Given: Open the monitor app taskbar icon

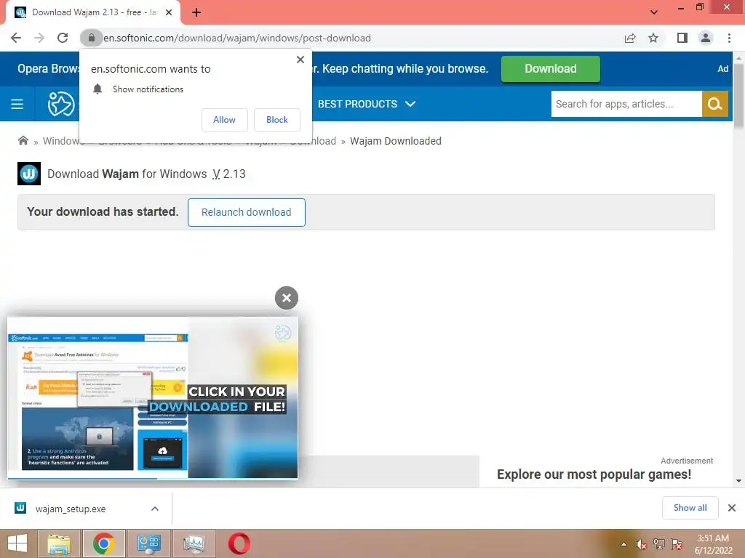Looking at the screenshot, I should point(194,543).
